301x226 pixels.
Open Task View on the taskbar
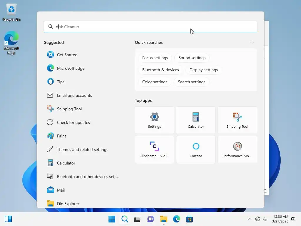point(137,219)
